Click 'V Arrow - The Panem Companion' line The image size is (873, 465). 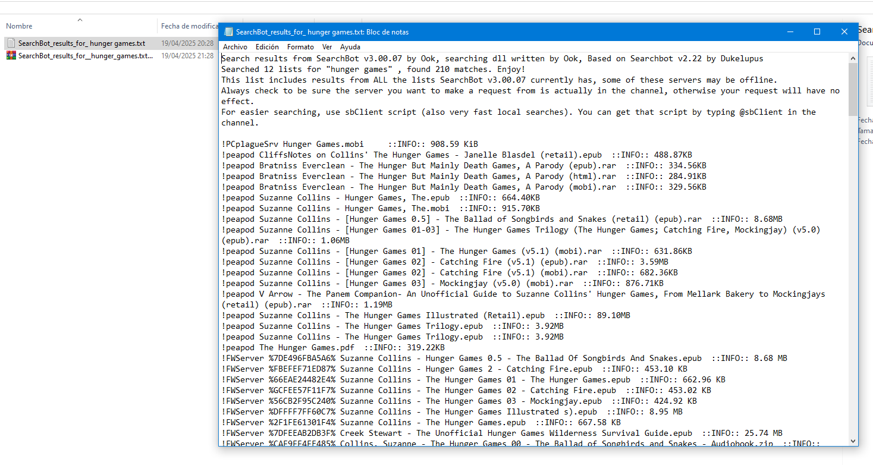coord(523,299)
